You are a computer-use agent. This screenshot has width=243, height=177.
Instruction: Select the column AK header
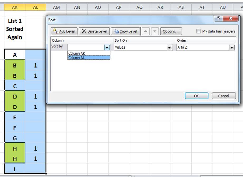click(x=15, y=7)
